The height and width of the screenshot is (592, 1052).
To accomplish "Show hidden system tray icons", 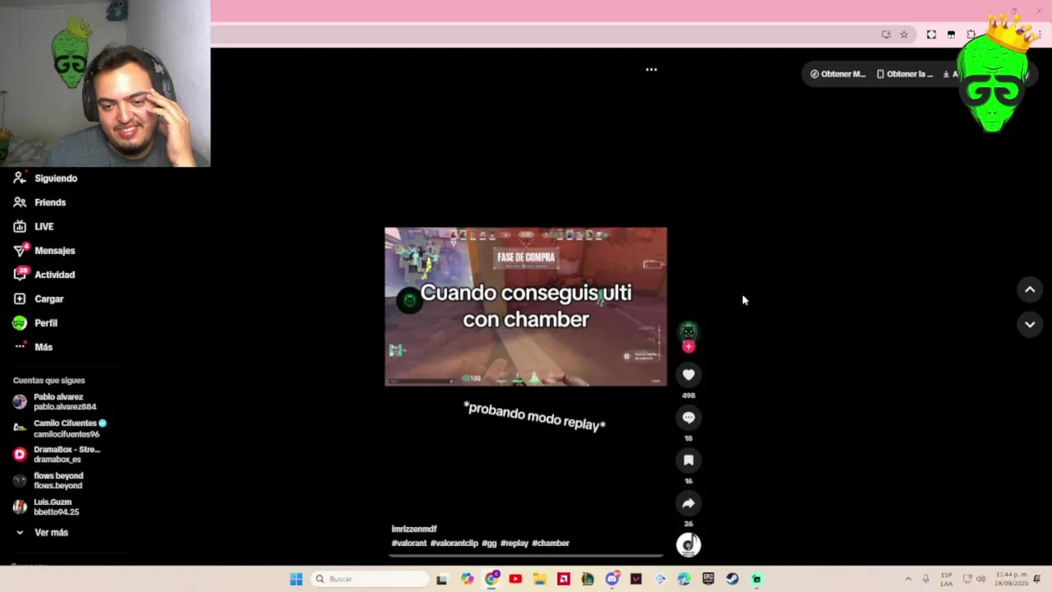I will 908,579.
